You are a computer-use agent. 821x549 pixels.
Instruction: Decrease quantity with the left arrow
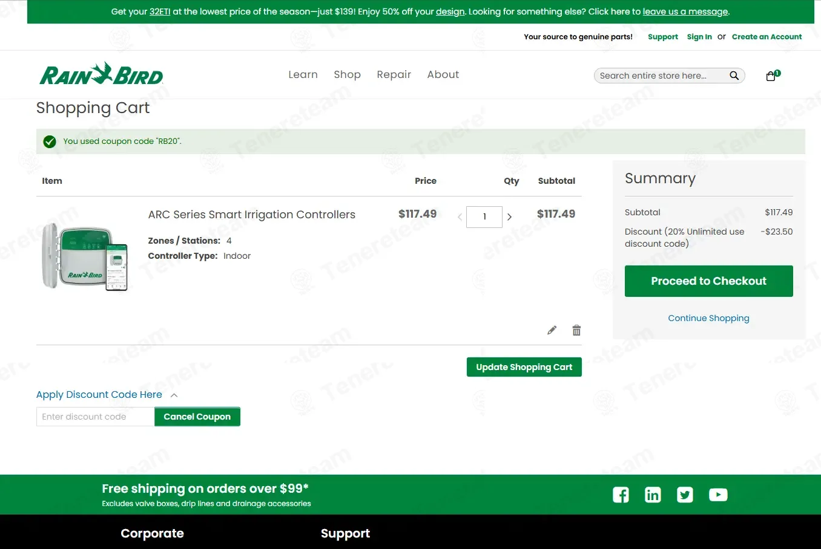460,217
